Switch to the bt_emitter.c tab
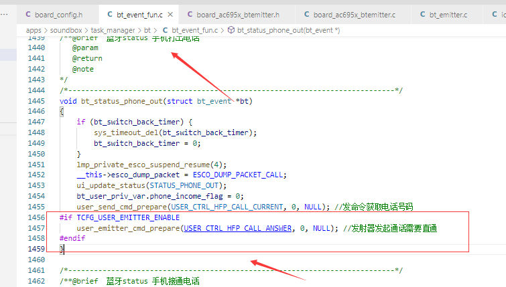Viewport: 506px width, 287px height. click(448, 15)
